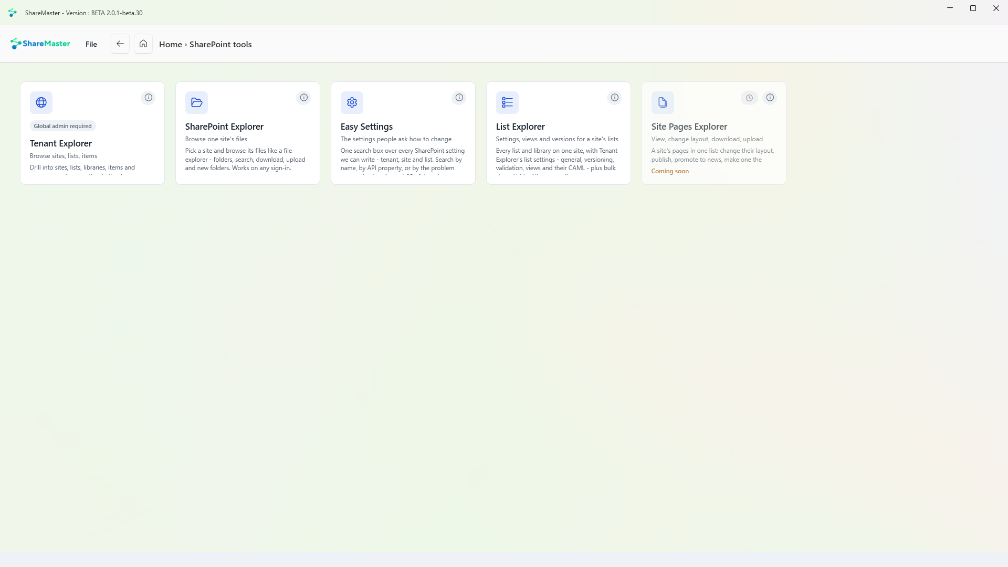
Task: Click SharePoint tools in the breadcrumb
Action: click(x=220, y=44)
